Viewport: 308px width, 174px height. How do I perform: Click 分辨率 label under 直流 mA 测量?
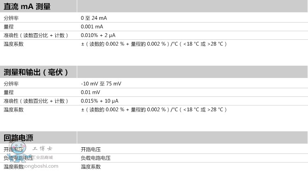click(x=11, y=18)
